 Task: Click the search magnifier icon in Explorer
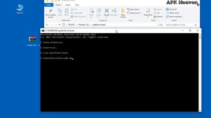click(x=196, y=25)
